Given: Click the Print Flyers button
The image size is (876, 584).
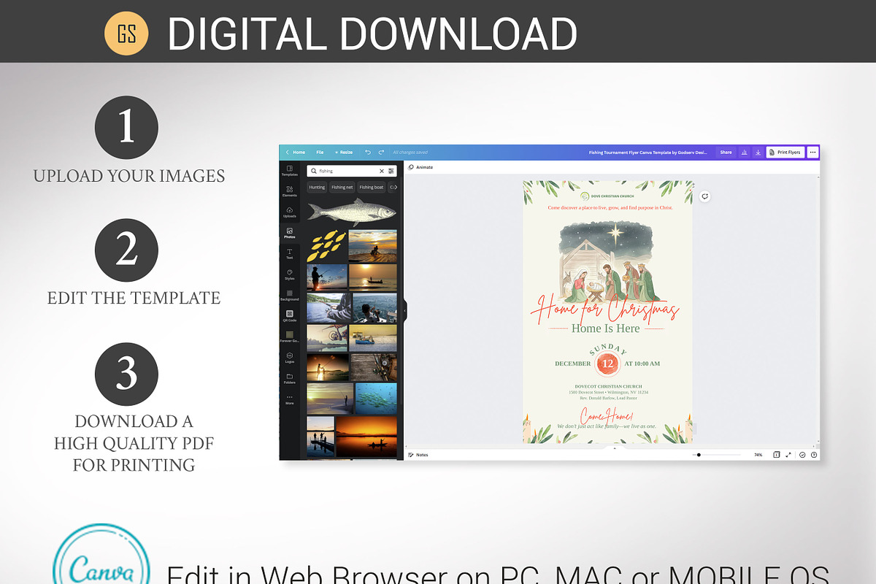Looking at the screenshot, I should (x=785, y=153).
